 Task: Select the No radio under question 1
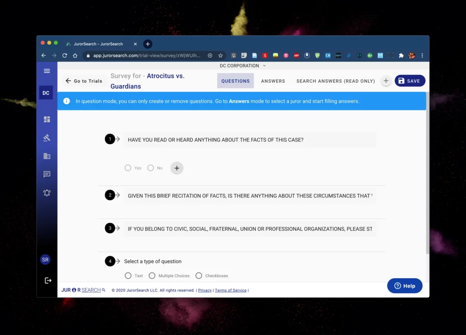click(151, 168)
